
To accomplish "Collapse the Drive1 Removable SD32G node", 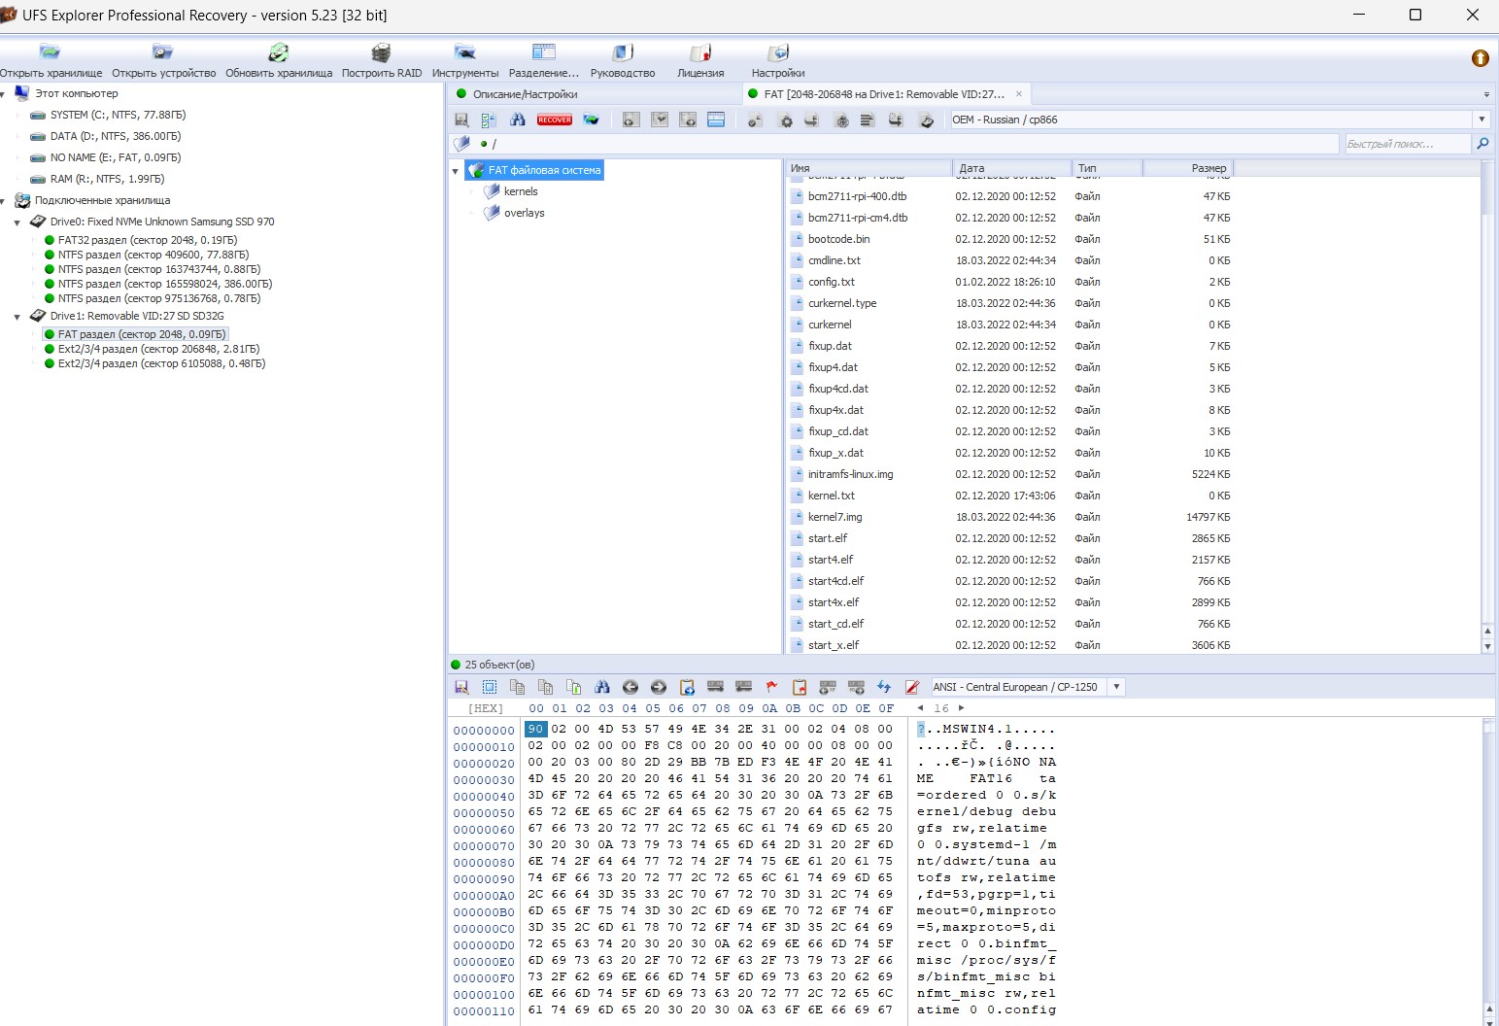I will [x=17, y=317].
